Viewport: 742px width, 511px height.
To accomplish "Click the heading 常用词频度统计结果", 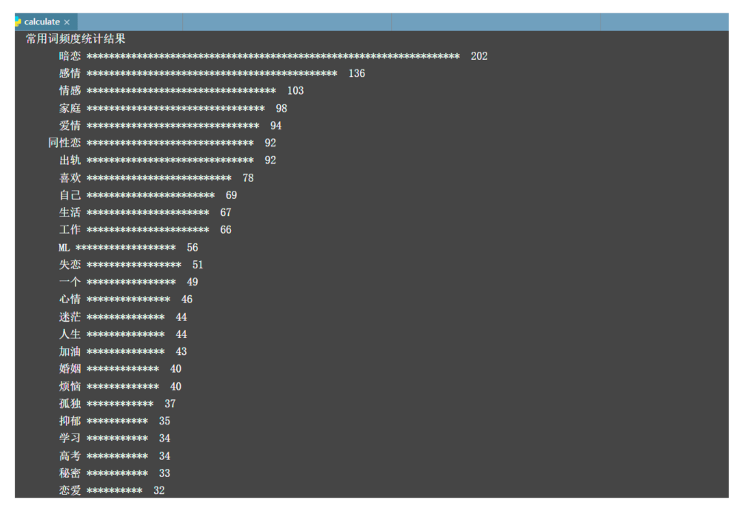I will coord(76,38).
